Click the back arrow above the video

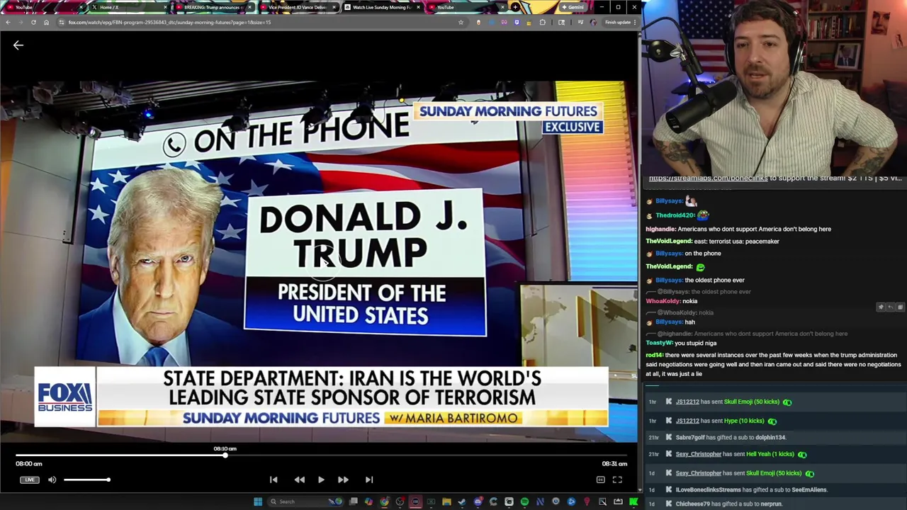coord(18,45)
